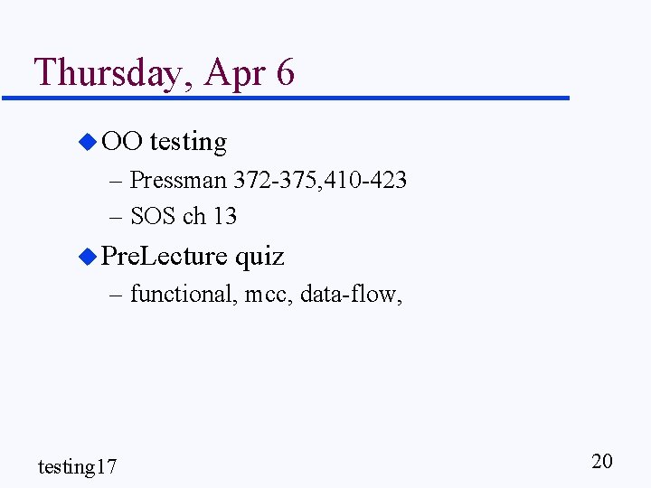Select the OO testing bullet text
Image resolution: width=651 pixels, height=488 pixels.
[165, 143]
